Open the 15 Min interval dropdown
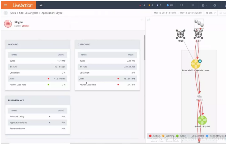Screen dimensions: 228x145 click(210, 13)
